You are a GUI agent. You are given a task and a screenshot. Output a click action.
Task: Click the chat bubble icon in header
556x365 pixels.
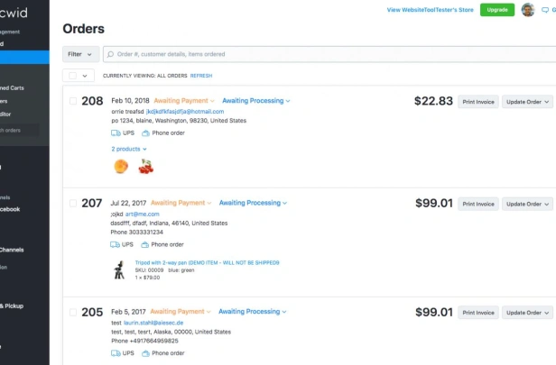click(x=545, y=10)
